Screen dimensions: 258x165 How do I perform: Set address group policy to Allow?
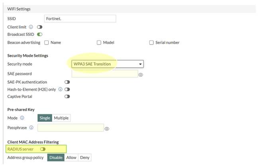click(71, 158)
